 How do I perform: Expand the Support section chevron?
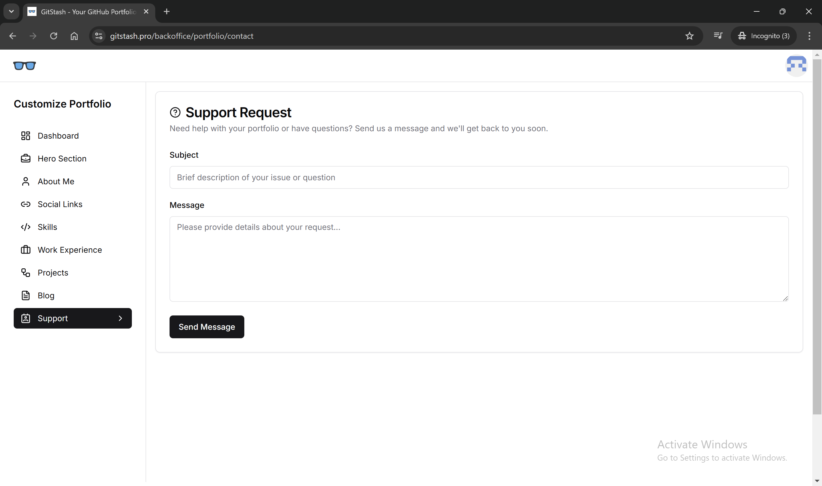click(x=120, y=318)
